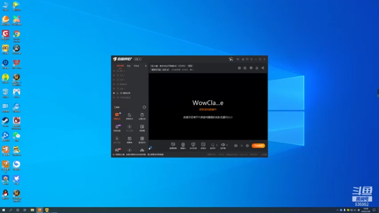Select the Steam desktop icon

pos(5,122)
